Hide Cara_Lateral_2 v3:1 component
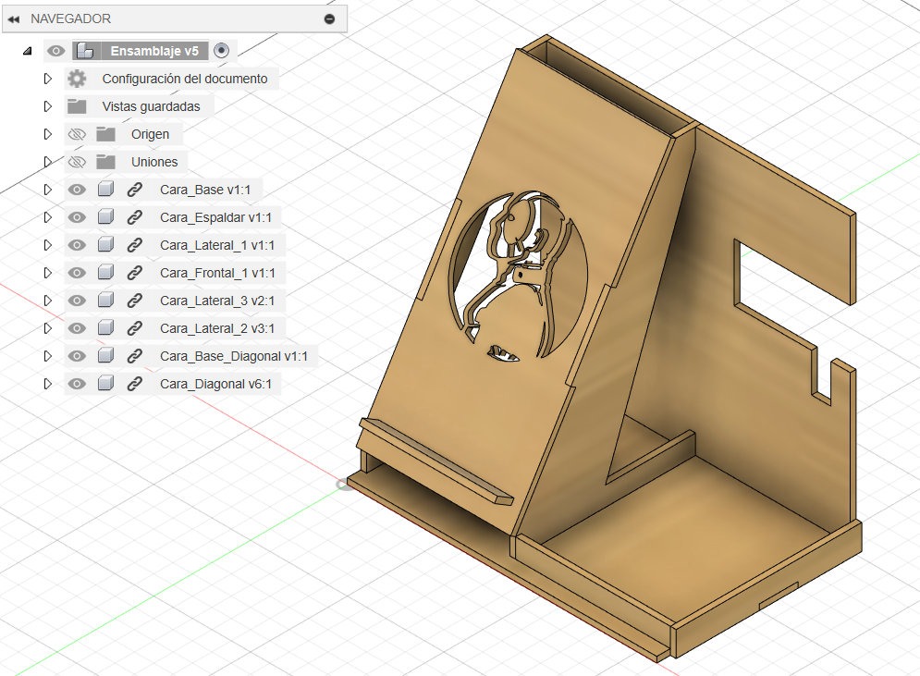 [x=77, y=328]
